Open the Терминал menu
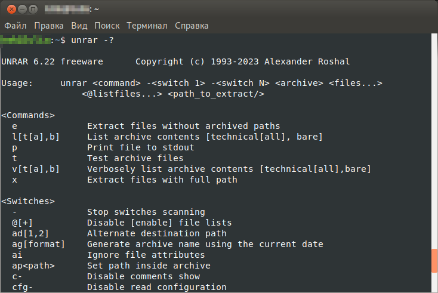The image size is (438, 293). click(147, 26)
